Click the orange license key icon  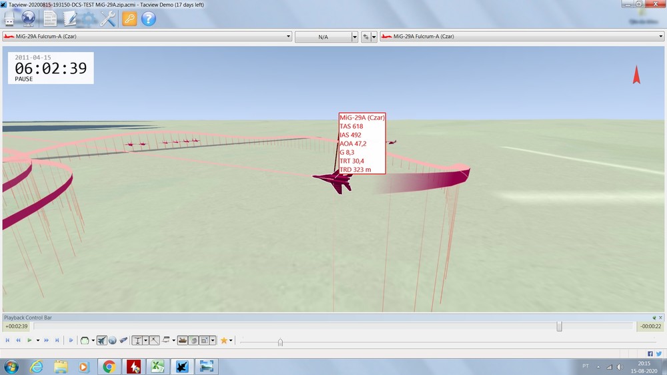tap(129, 19)
